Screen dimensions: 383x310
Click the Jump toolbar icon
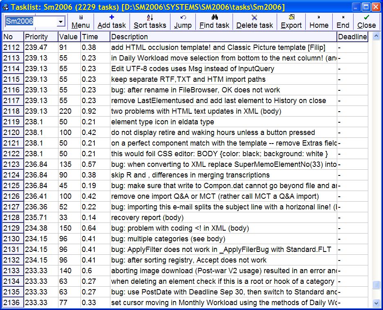pos(183,17)
